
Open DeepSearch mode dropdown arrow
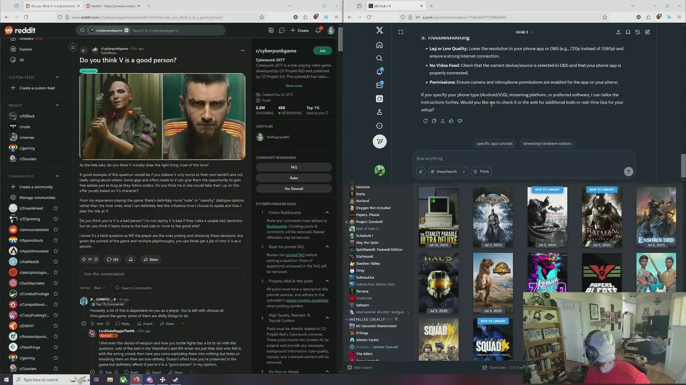coord(463,172)
